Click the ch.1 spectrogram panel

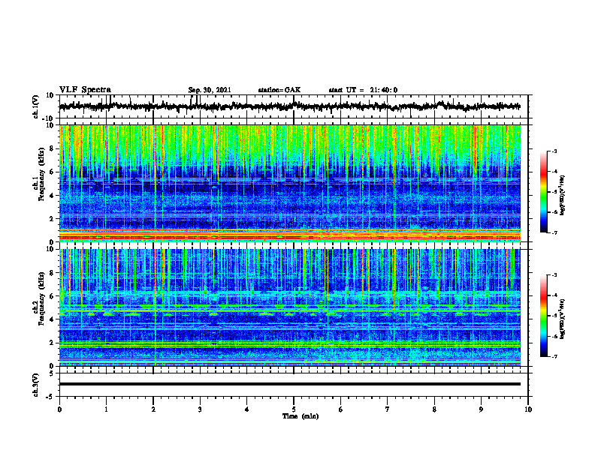289,183
